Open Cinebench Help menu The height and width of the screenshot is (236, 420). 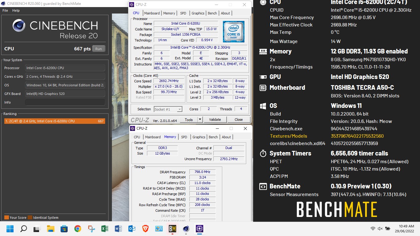pos(16,10)
